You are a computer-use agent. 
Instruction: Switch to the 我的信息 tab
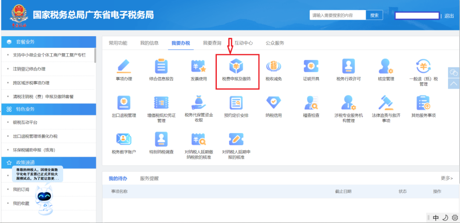tap(149, 43)
